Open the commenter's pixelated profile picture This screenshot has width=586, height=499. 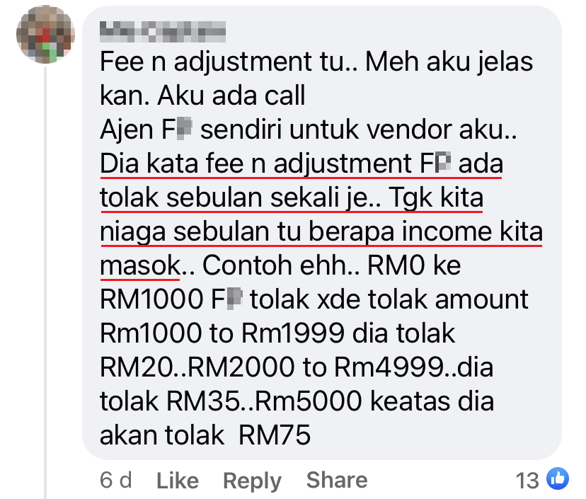click(45, 34)
